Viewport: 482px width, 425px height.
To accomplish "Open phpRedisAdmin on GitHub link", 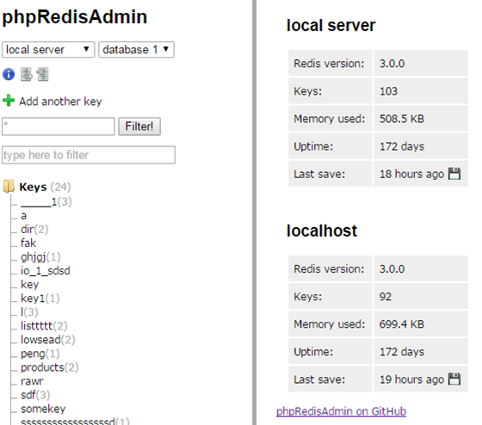I will (341, 411).
